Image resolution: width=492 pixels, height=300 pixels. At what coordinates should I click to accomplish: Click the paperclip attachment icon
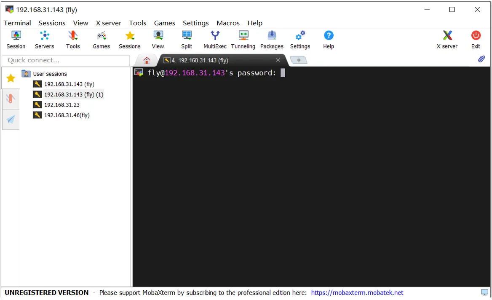coord(481,59)
